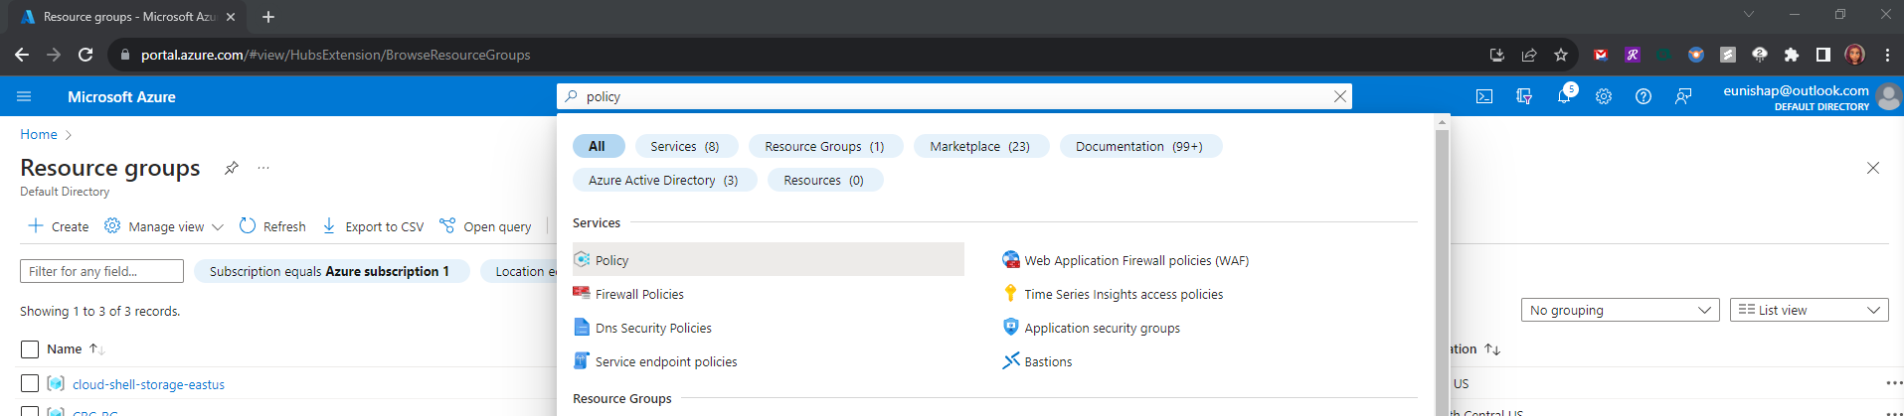
Task: Check the cloud-shell-storage-eastus row checkbox
Action: (x=30, y=383)
